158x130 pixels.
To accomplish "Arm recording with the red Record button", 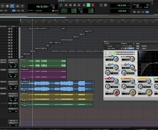I will [x=93, y=5].
